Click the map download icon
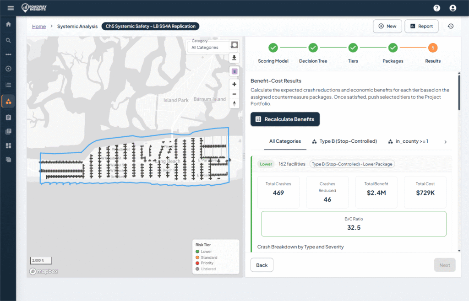Screen dimensions: 469x301 (x=234, y=58)
